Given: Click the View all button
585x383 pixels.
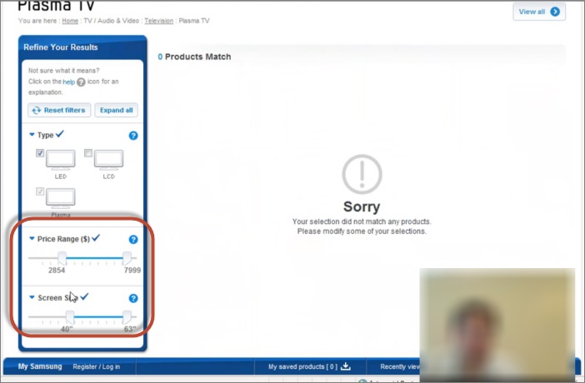Looking at the screenshot, I should (x=538, y=12).
